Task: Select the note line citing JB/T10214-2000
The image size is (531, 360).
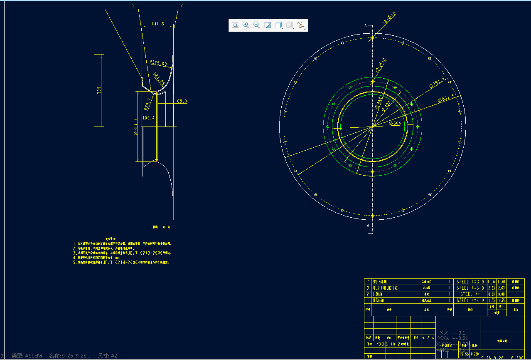Action: pos(121,263)
